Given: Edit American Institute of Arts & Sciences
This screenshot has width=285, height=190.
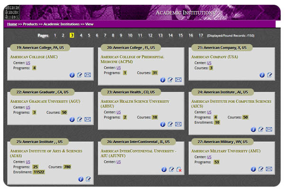Looking at the screenshot, I should click(88, 179).
